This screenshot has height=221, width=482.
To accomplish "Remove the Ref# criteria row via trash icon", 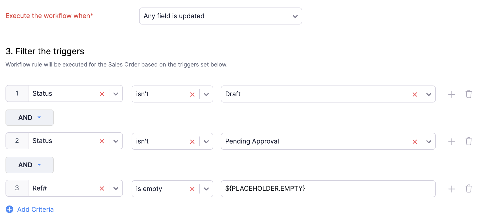I will [x=469, y=188].
